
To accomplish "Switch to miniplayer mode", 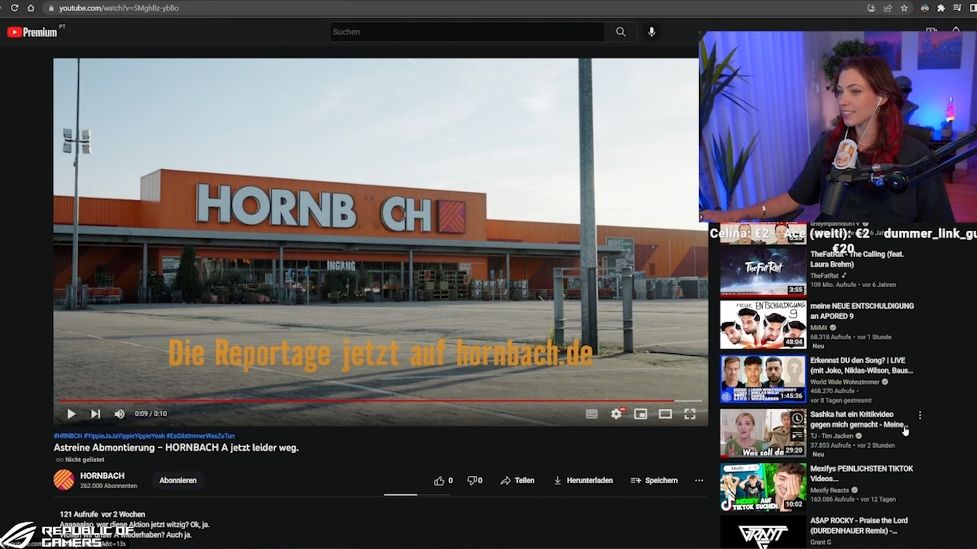I will (641, 414).
